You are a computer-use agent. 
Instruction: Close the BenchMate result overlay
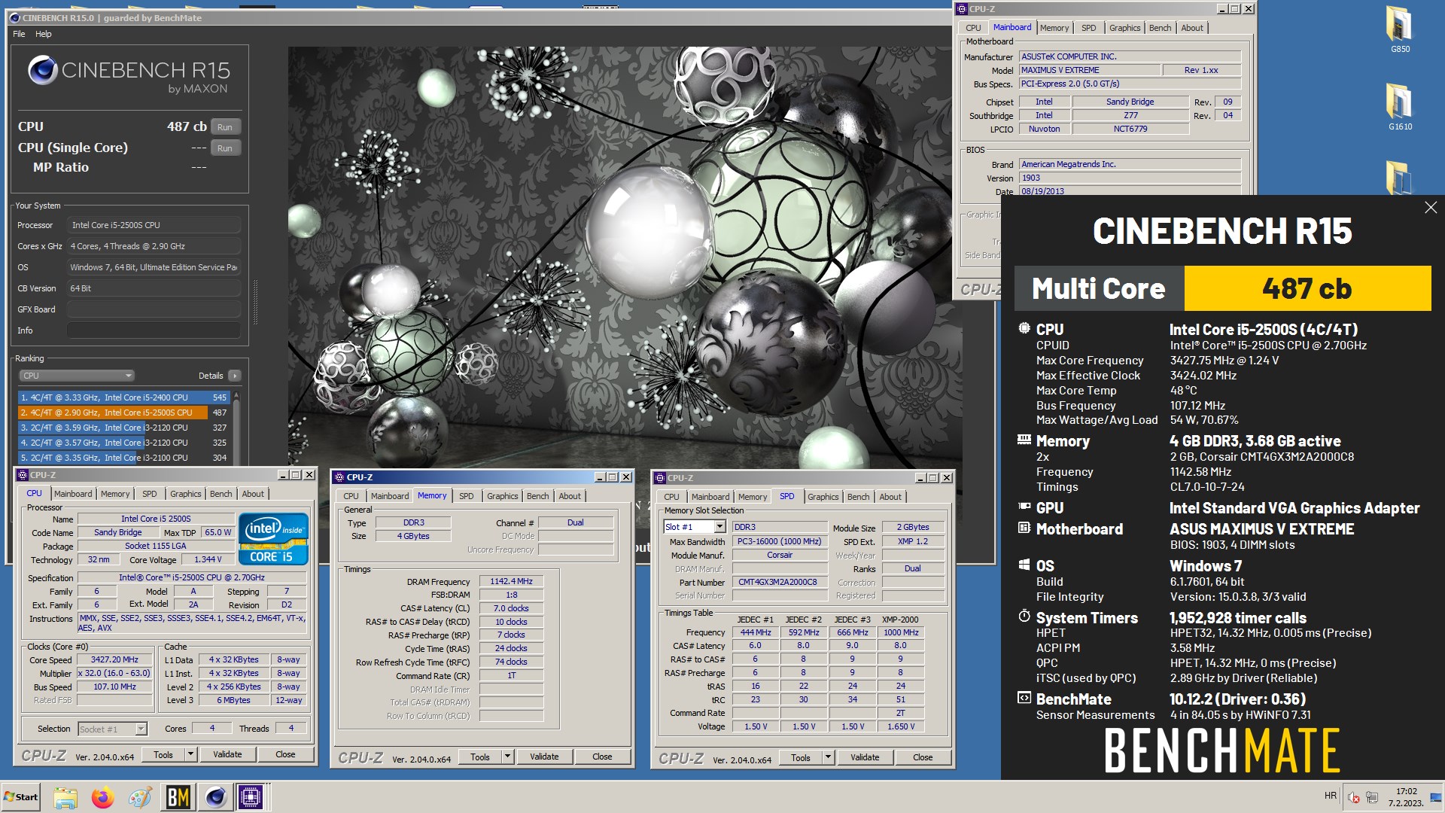coord(1430,208)
